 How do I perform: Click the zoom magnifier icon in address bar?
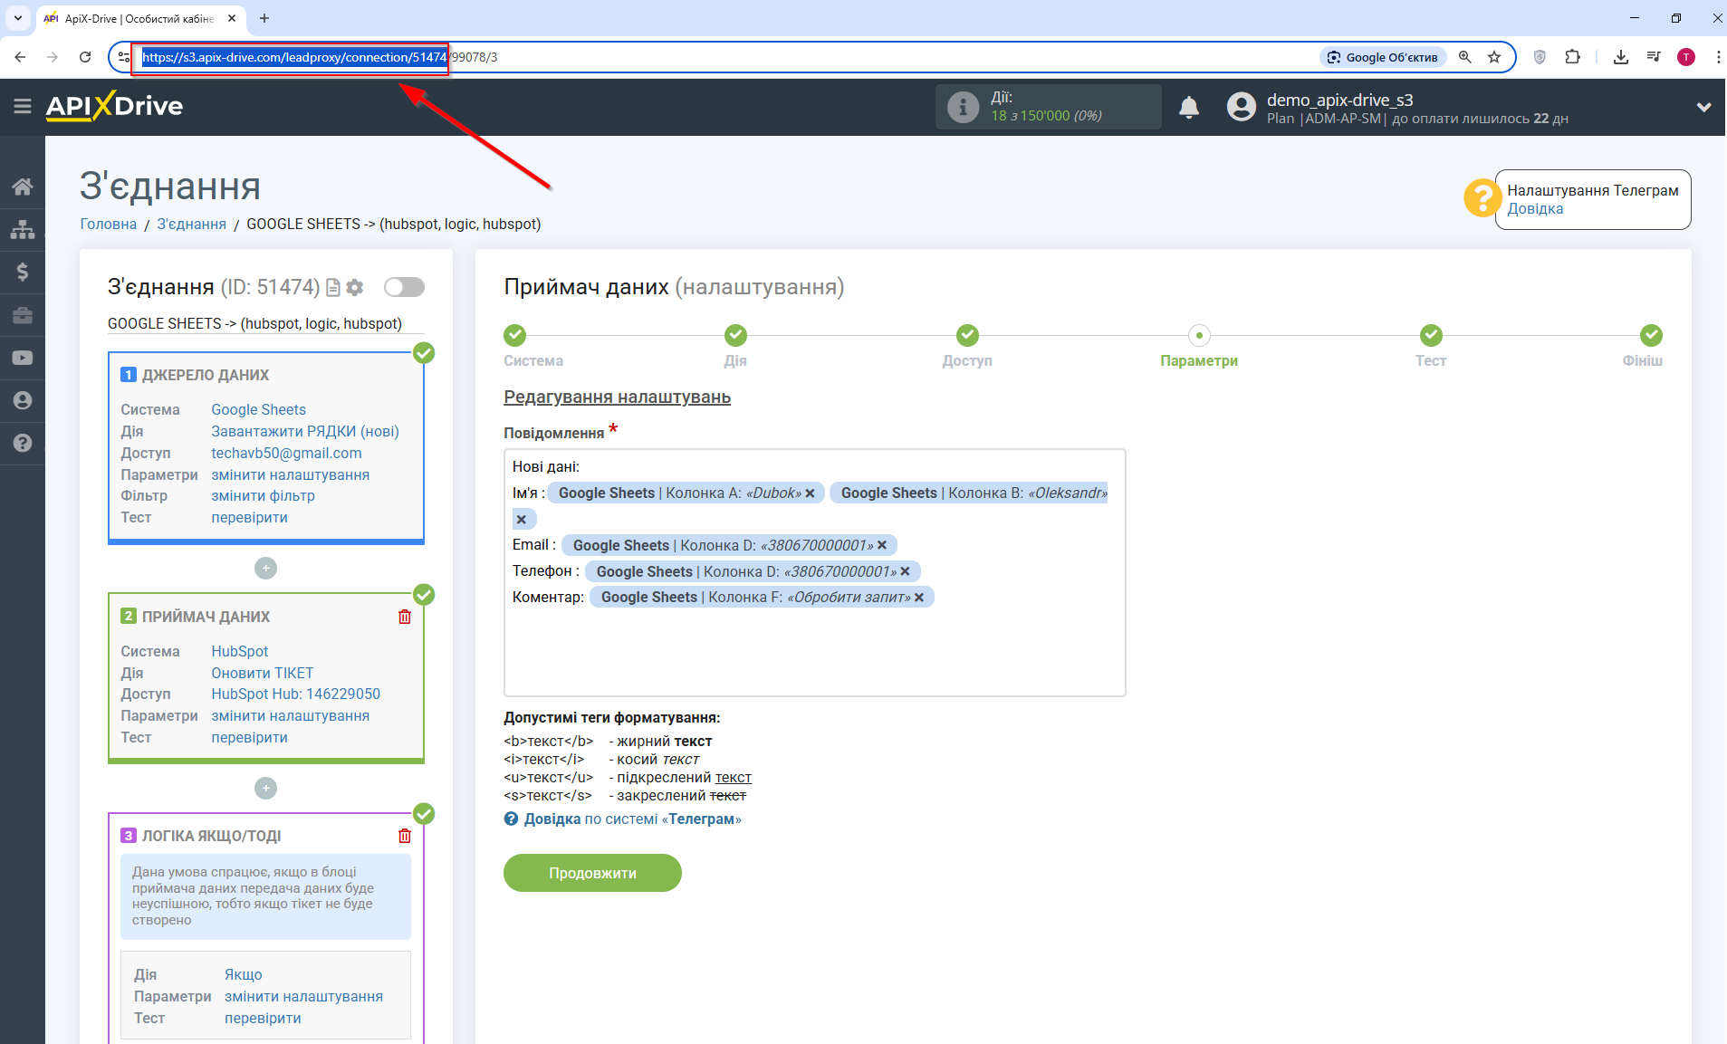pos(1465,57)
